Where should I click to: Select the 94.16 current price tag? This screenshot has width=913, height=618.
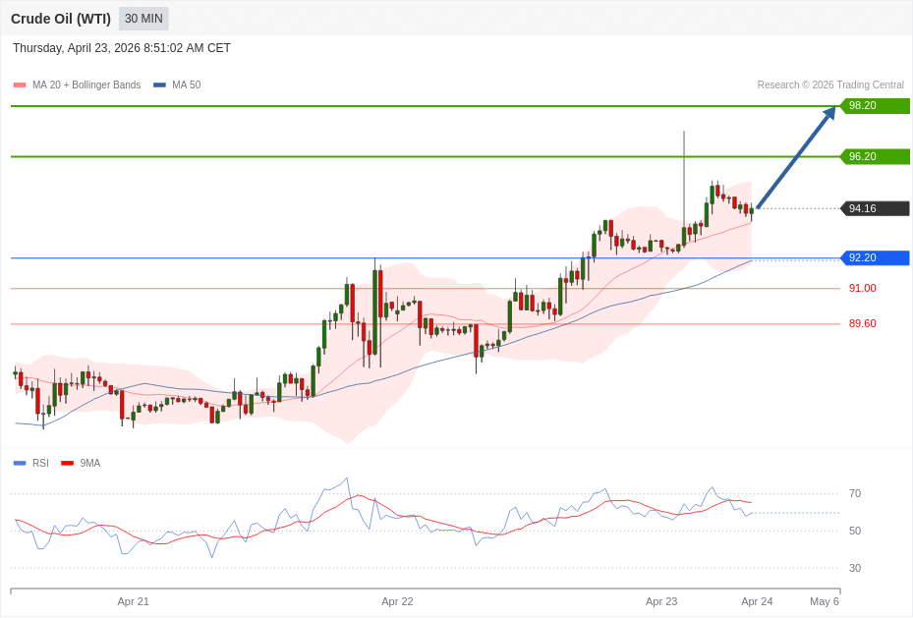pyautogui.click(x=875, y=208)
